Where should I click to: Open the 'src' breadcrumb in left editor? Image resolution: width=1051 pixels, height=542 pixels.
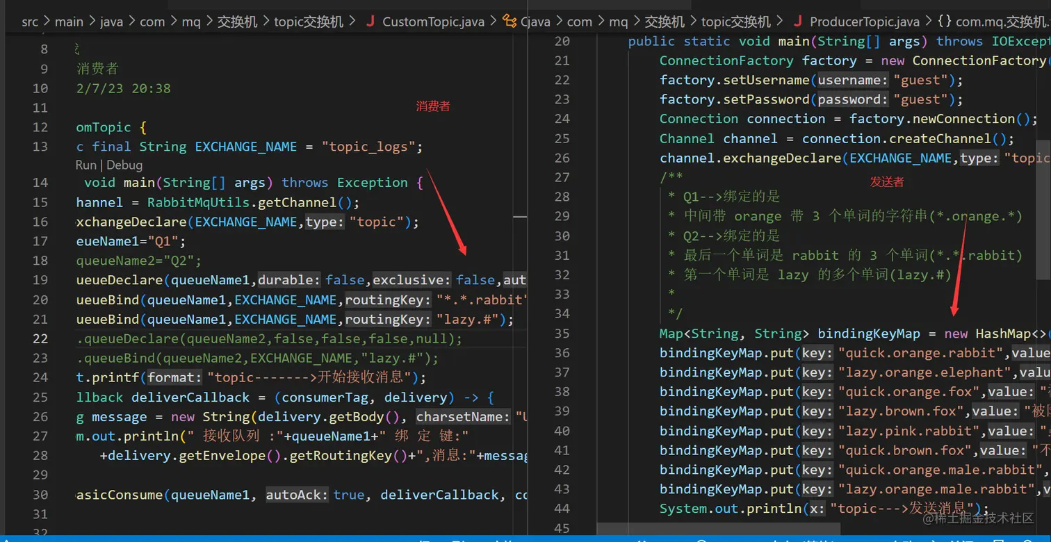point(30,22)
